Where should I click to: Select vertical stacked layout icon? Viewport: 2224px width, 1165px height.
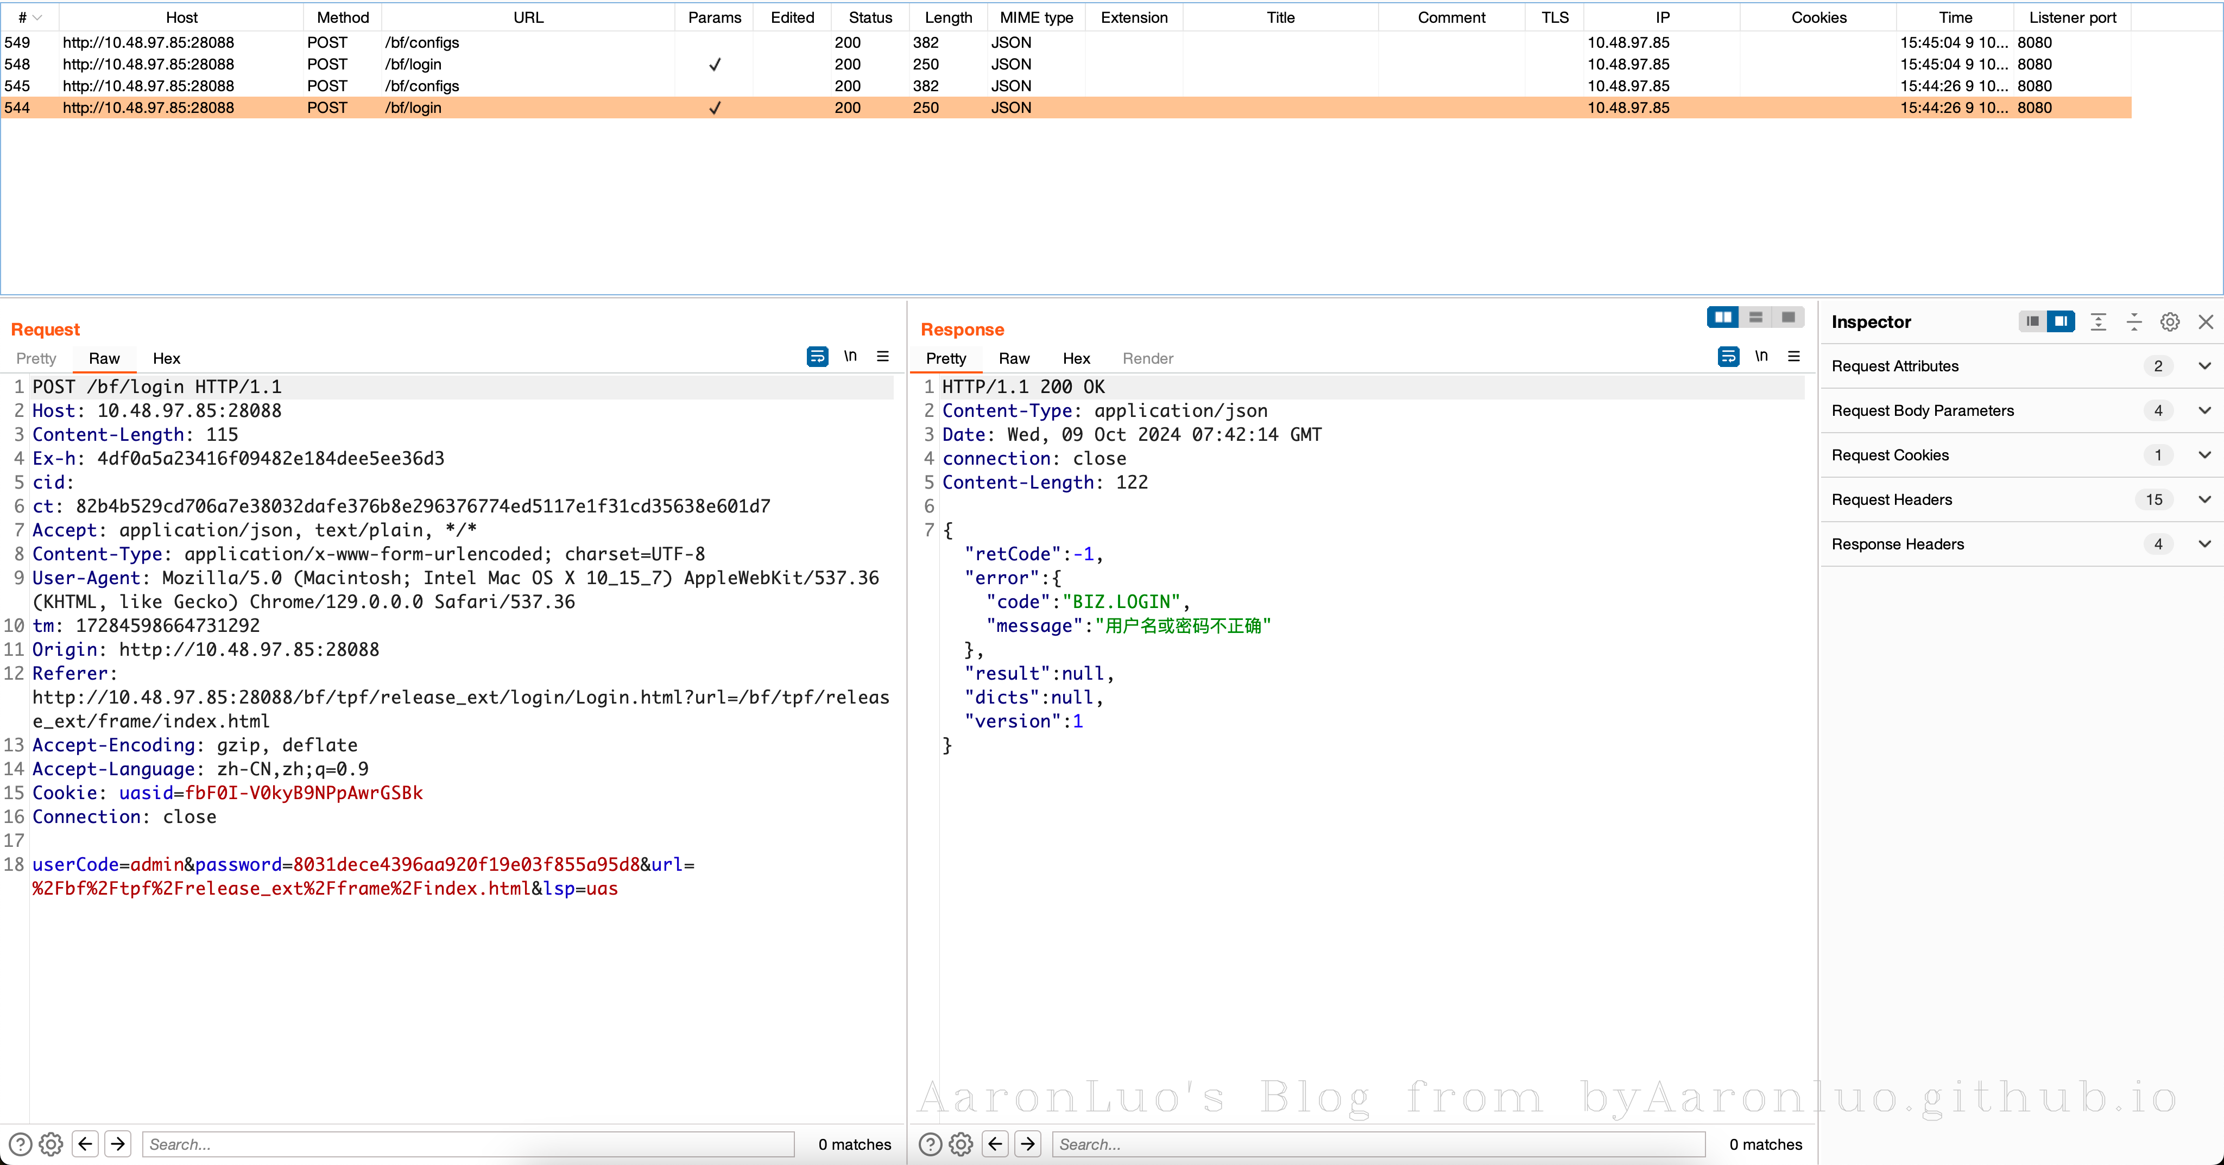[1755, 318]
